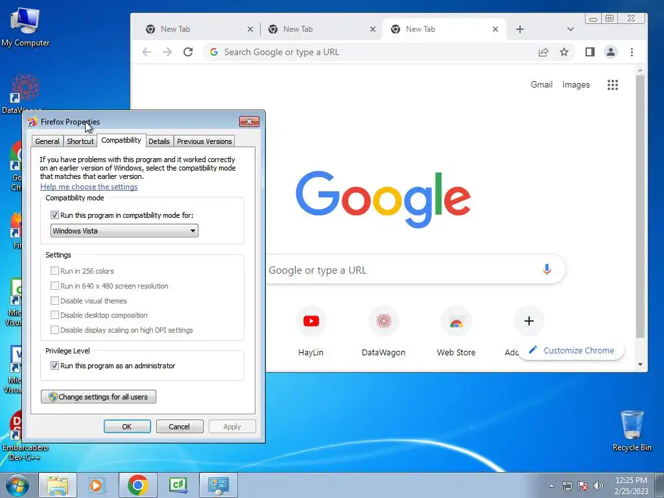This screenshot has width=664, height=498.
Task: Check Disable display scaling on high DPI
Action: point(54,330)
